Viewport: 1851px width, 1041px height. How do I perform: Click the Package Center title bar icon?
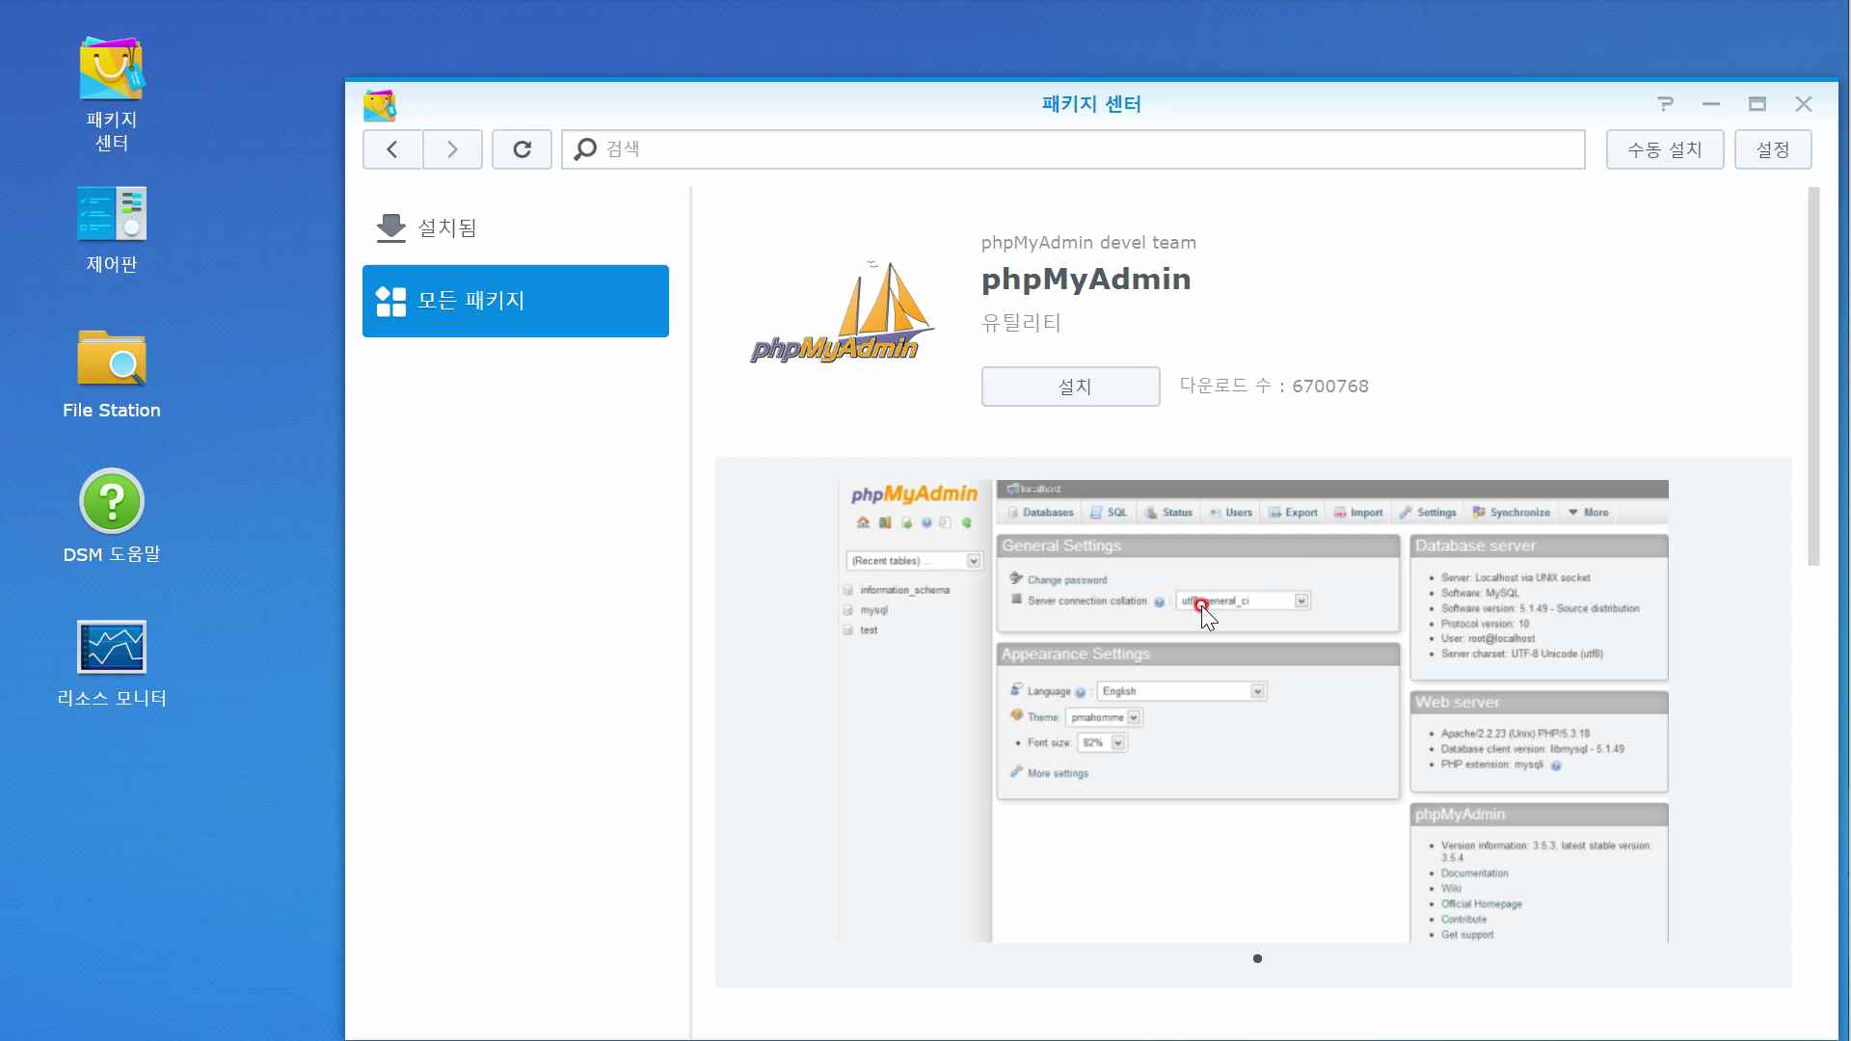coord(380,105)
